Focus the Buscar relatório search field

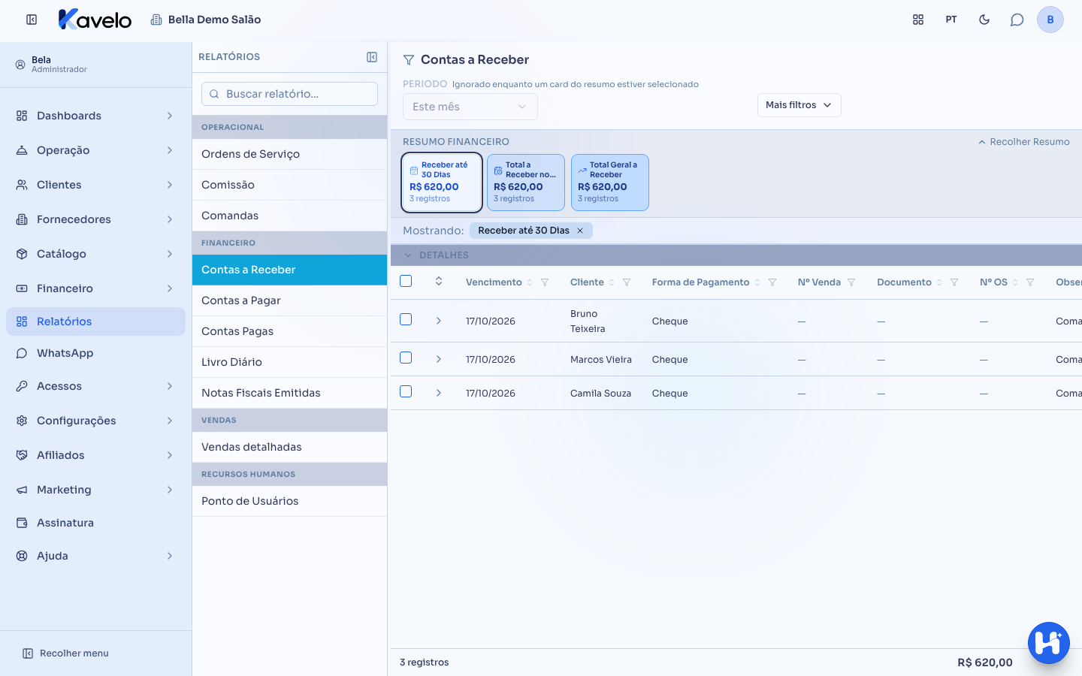point(289,94)
